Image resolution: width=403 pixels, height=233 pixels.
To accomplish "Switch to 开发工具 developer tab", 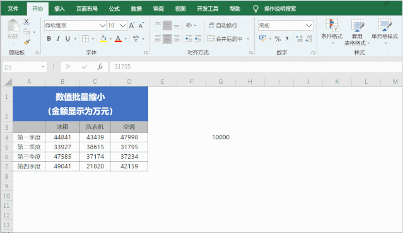I will click(x=207, y=9).
